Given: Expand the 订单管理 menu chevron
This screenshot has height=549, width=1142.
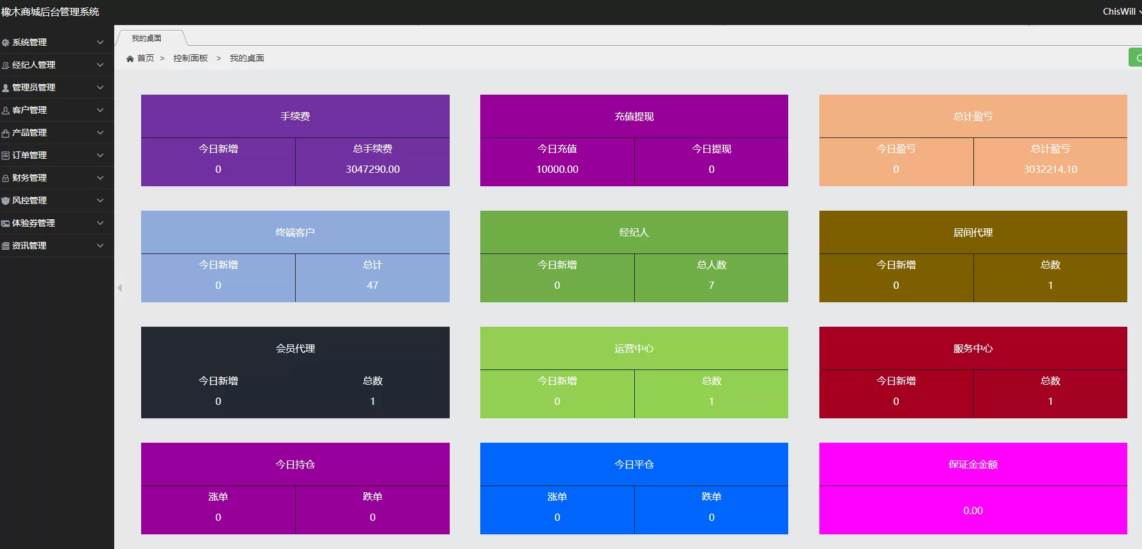Looking at the screenshot, I should 100,155.
